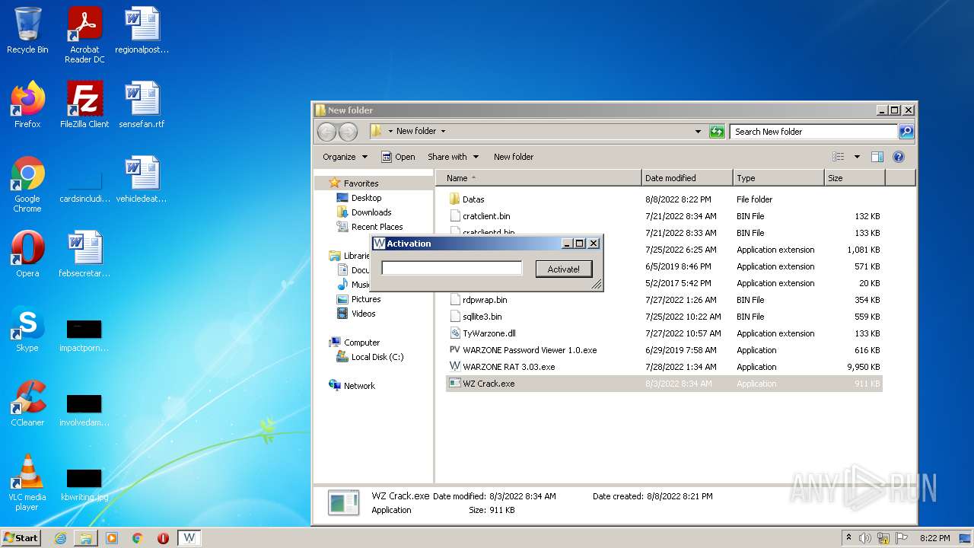
Task: Sort by Date modified column
Action: point(687,178)
